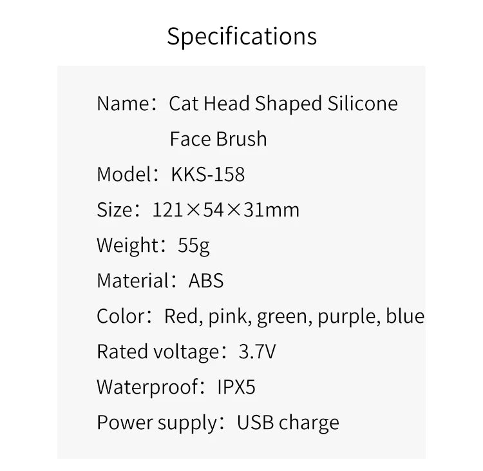Select the Rated voltage label

[158, 352]
